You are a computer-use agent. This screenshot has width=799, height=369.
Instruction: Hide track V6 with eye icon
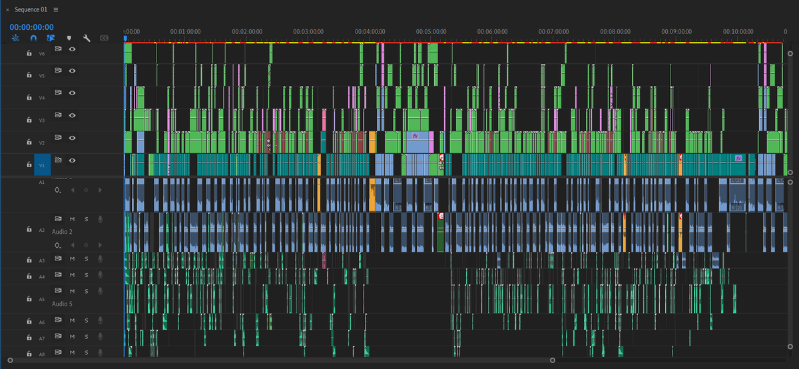tap(72, 49)
